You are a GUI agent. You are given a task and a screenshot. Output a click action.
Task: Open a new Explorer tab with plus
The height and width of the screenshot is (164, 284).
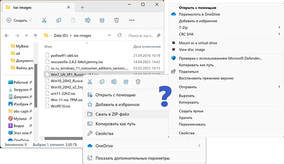[82, 8]
